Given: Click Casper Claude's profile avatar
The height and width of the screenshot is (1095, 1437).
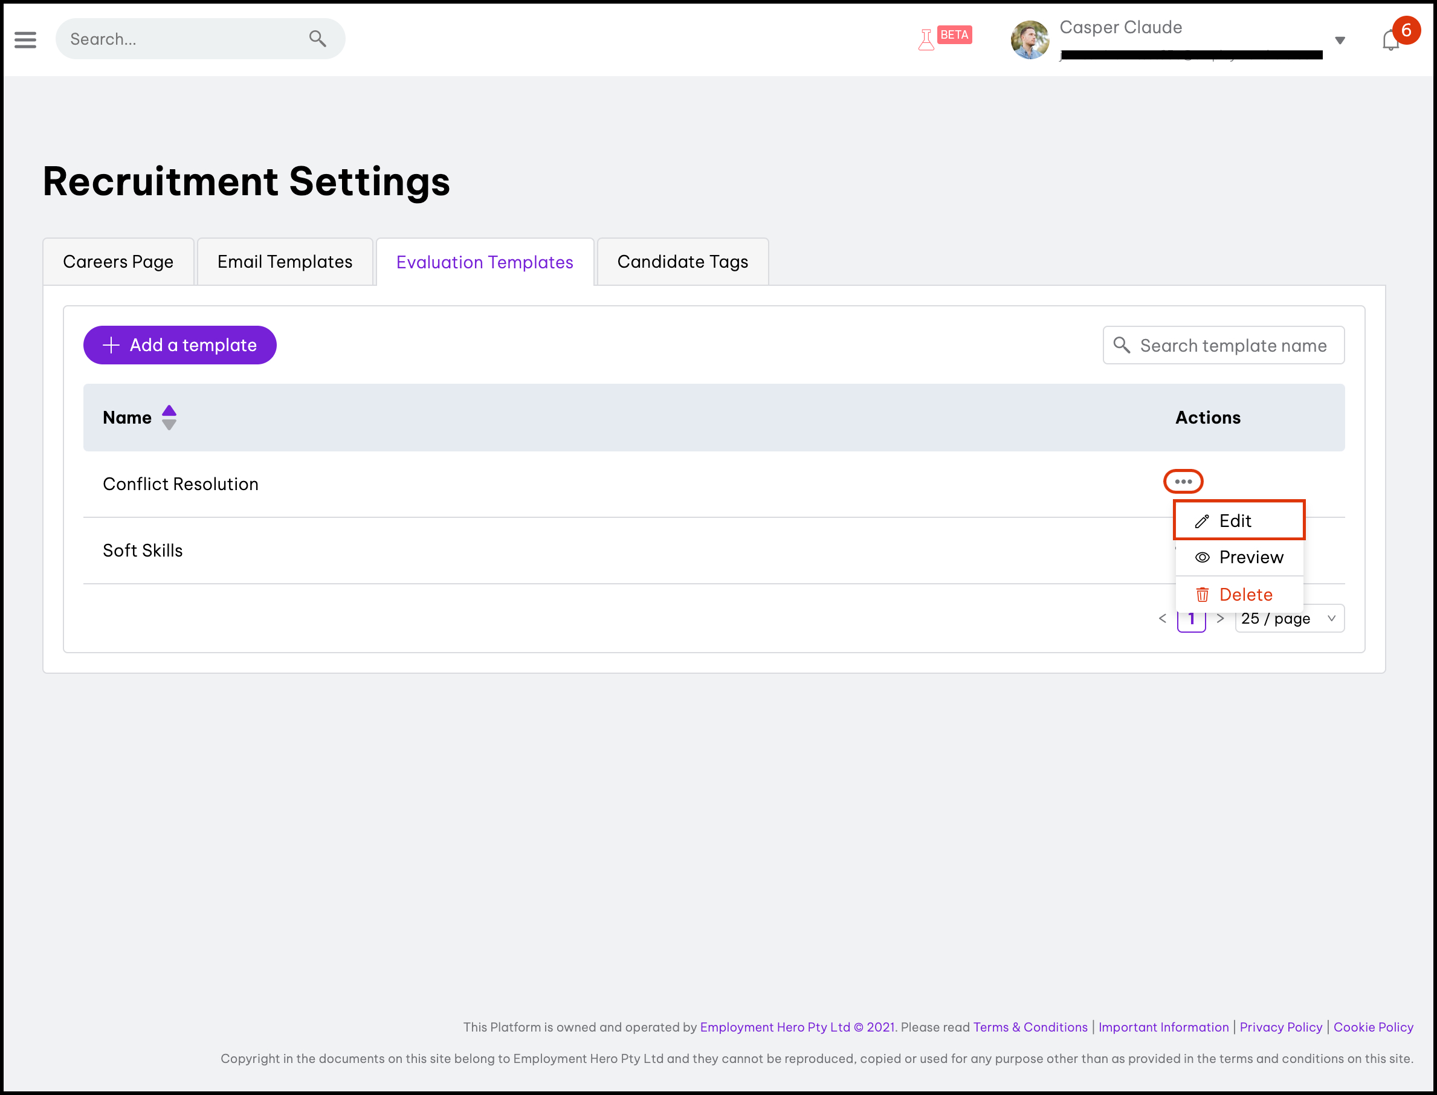Looking at the screenshot, I should point(1029,40).
